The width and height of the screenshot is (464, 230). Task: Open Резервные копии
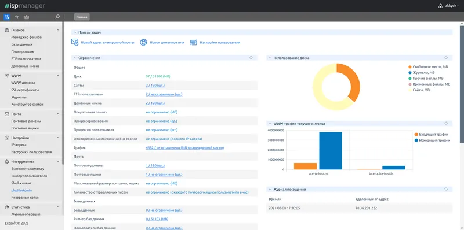(x=25, y=198)
